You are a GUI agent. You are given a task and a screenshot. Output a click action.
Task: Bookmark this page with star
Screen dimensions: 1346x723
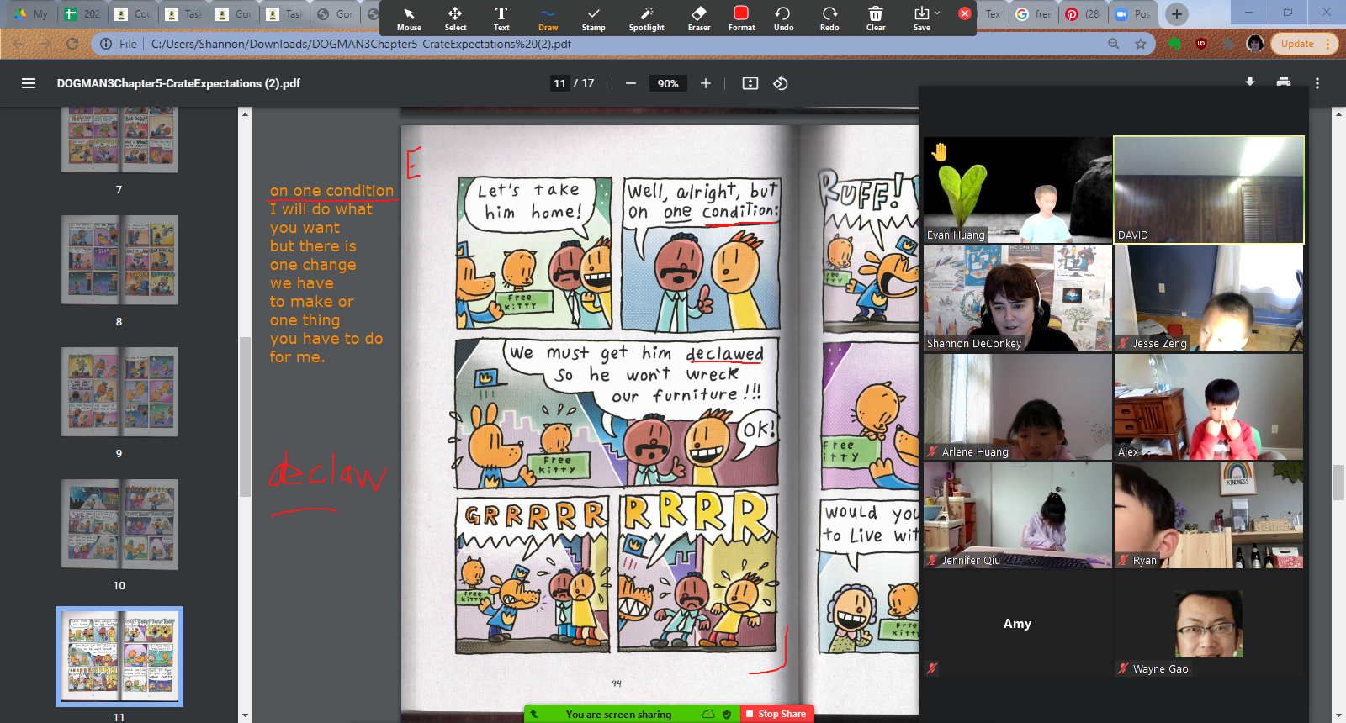[x=1141, y=44]
